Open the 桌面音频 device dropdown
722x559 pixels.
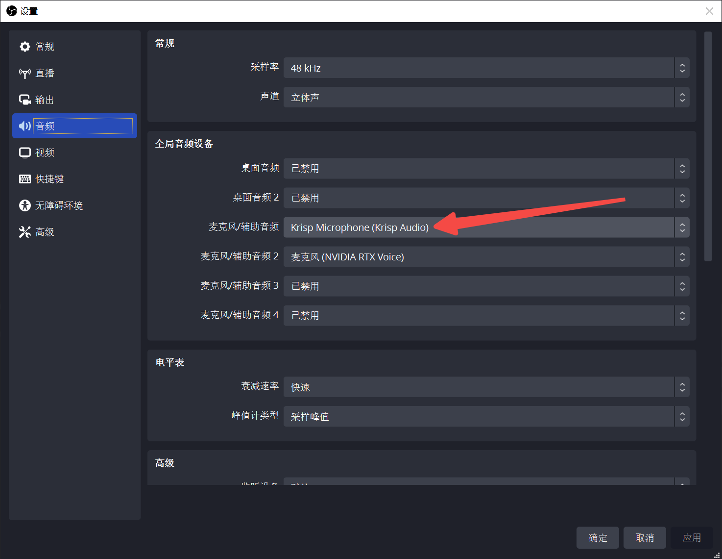[x=486, y=168]
